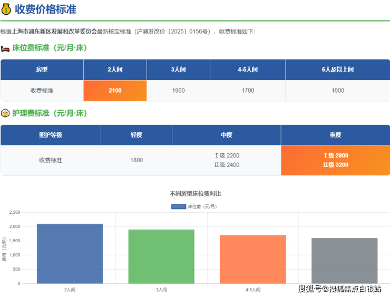Select the gray 6人及以上间 chart bar
Screen dimensions: 390x297
pyautogui.click(x=344, y=260)
